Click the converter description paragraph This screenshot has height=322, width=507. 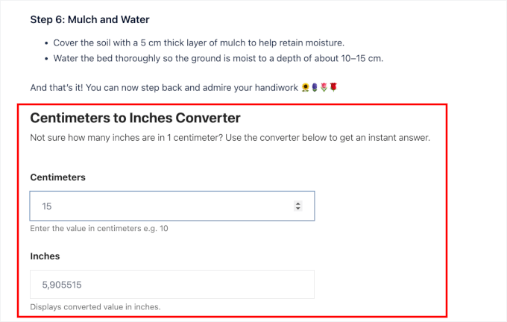coord(230,138)
